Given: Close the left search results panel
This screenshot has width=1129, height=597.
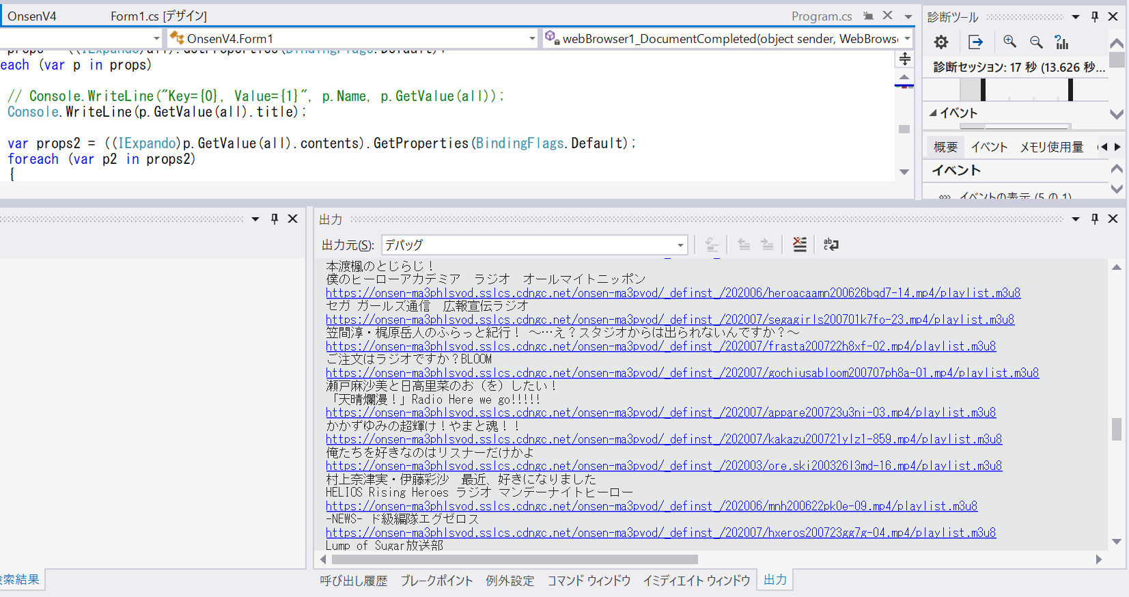Looking at the screenshot, I should (293, 219).
